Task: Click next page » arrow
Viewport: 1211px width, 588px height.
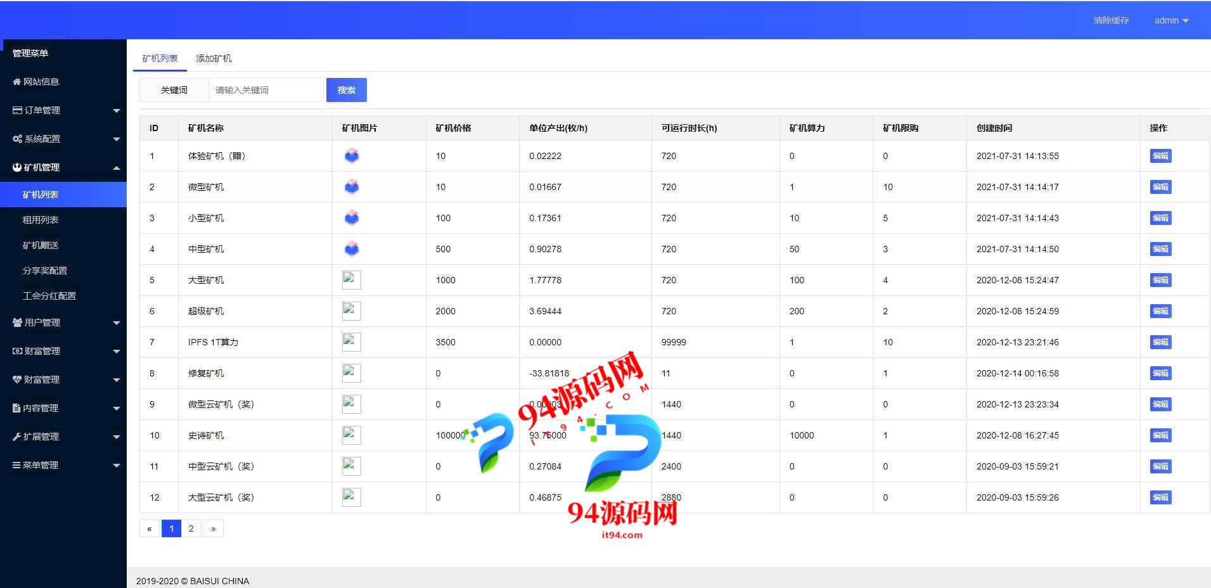Action: point(213,528)
